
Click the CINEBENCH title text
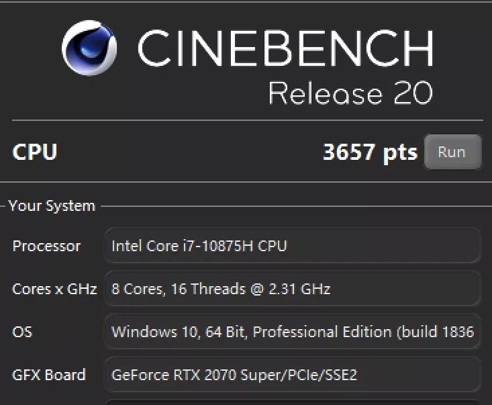(x=285, y=47)
